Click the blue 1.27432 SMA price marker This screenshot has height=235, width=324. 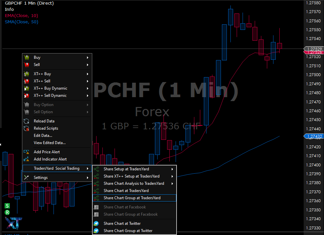(314, 136)
